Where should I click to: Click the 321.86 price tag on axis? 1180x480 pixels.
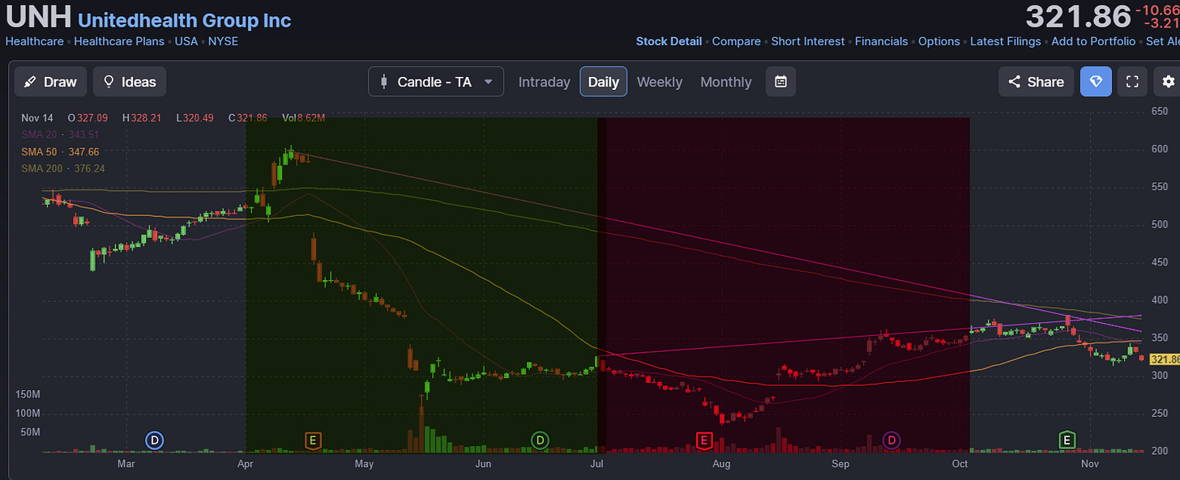click(x=1165, y=359)
